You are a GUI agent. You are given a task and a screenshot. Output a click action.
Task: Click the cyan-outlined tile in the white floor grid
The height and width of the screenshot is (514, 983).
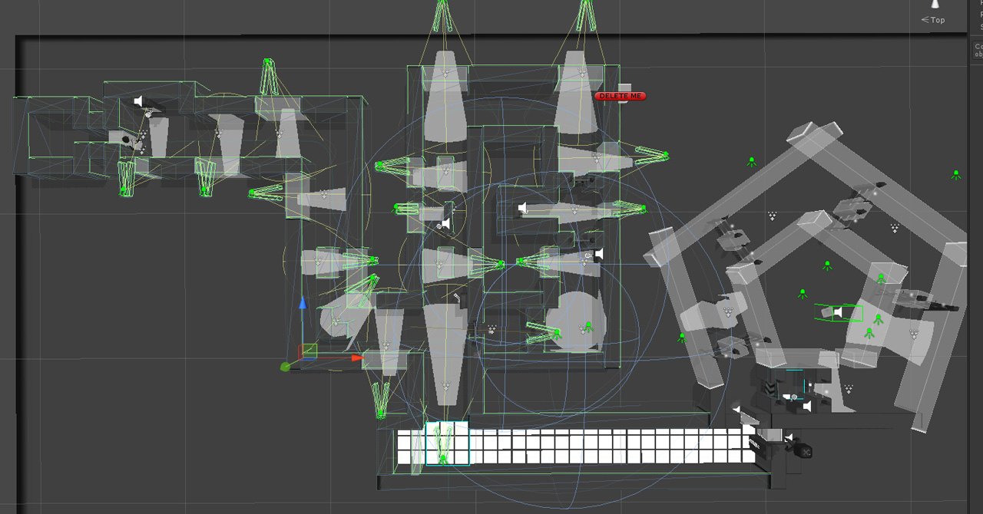[447, 443]
